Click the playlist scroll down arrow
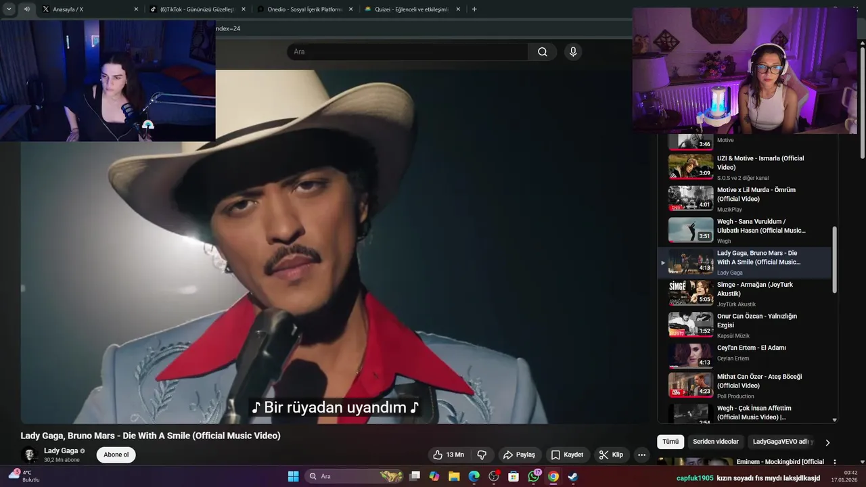Viewport: 866px width, 487px height. [834, 420]
